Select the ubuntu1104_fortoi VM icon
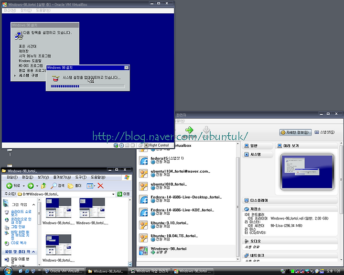The height and width of the screenshot is (275, 344). (144, 174)
